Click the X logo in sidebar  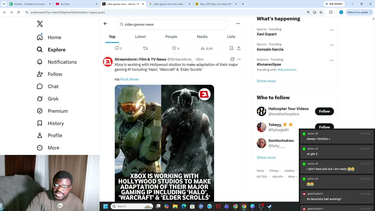coord(40,24)
